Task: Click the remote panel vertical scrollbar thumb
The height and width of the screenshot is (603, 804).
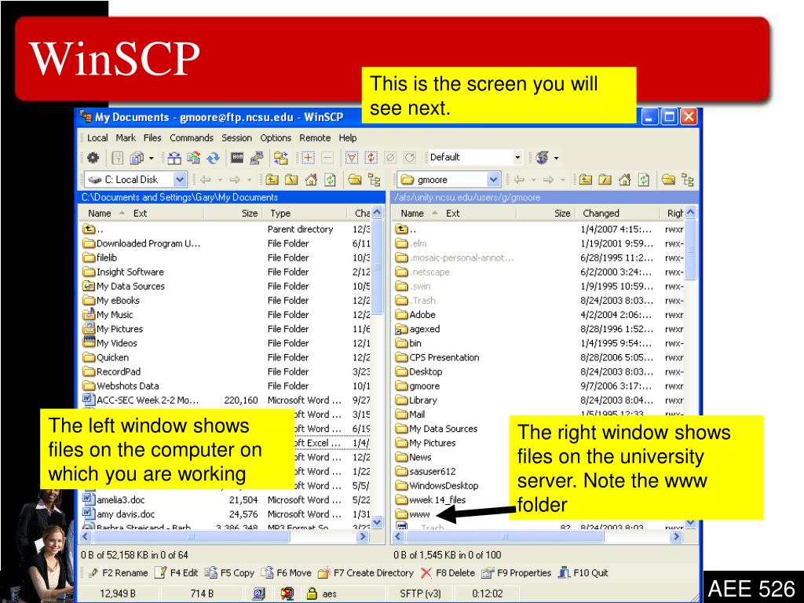Action: (x=690, y=250)
